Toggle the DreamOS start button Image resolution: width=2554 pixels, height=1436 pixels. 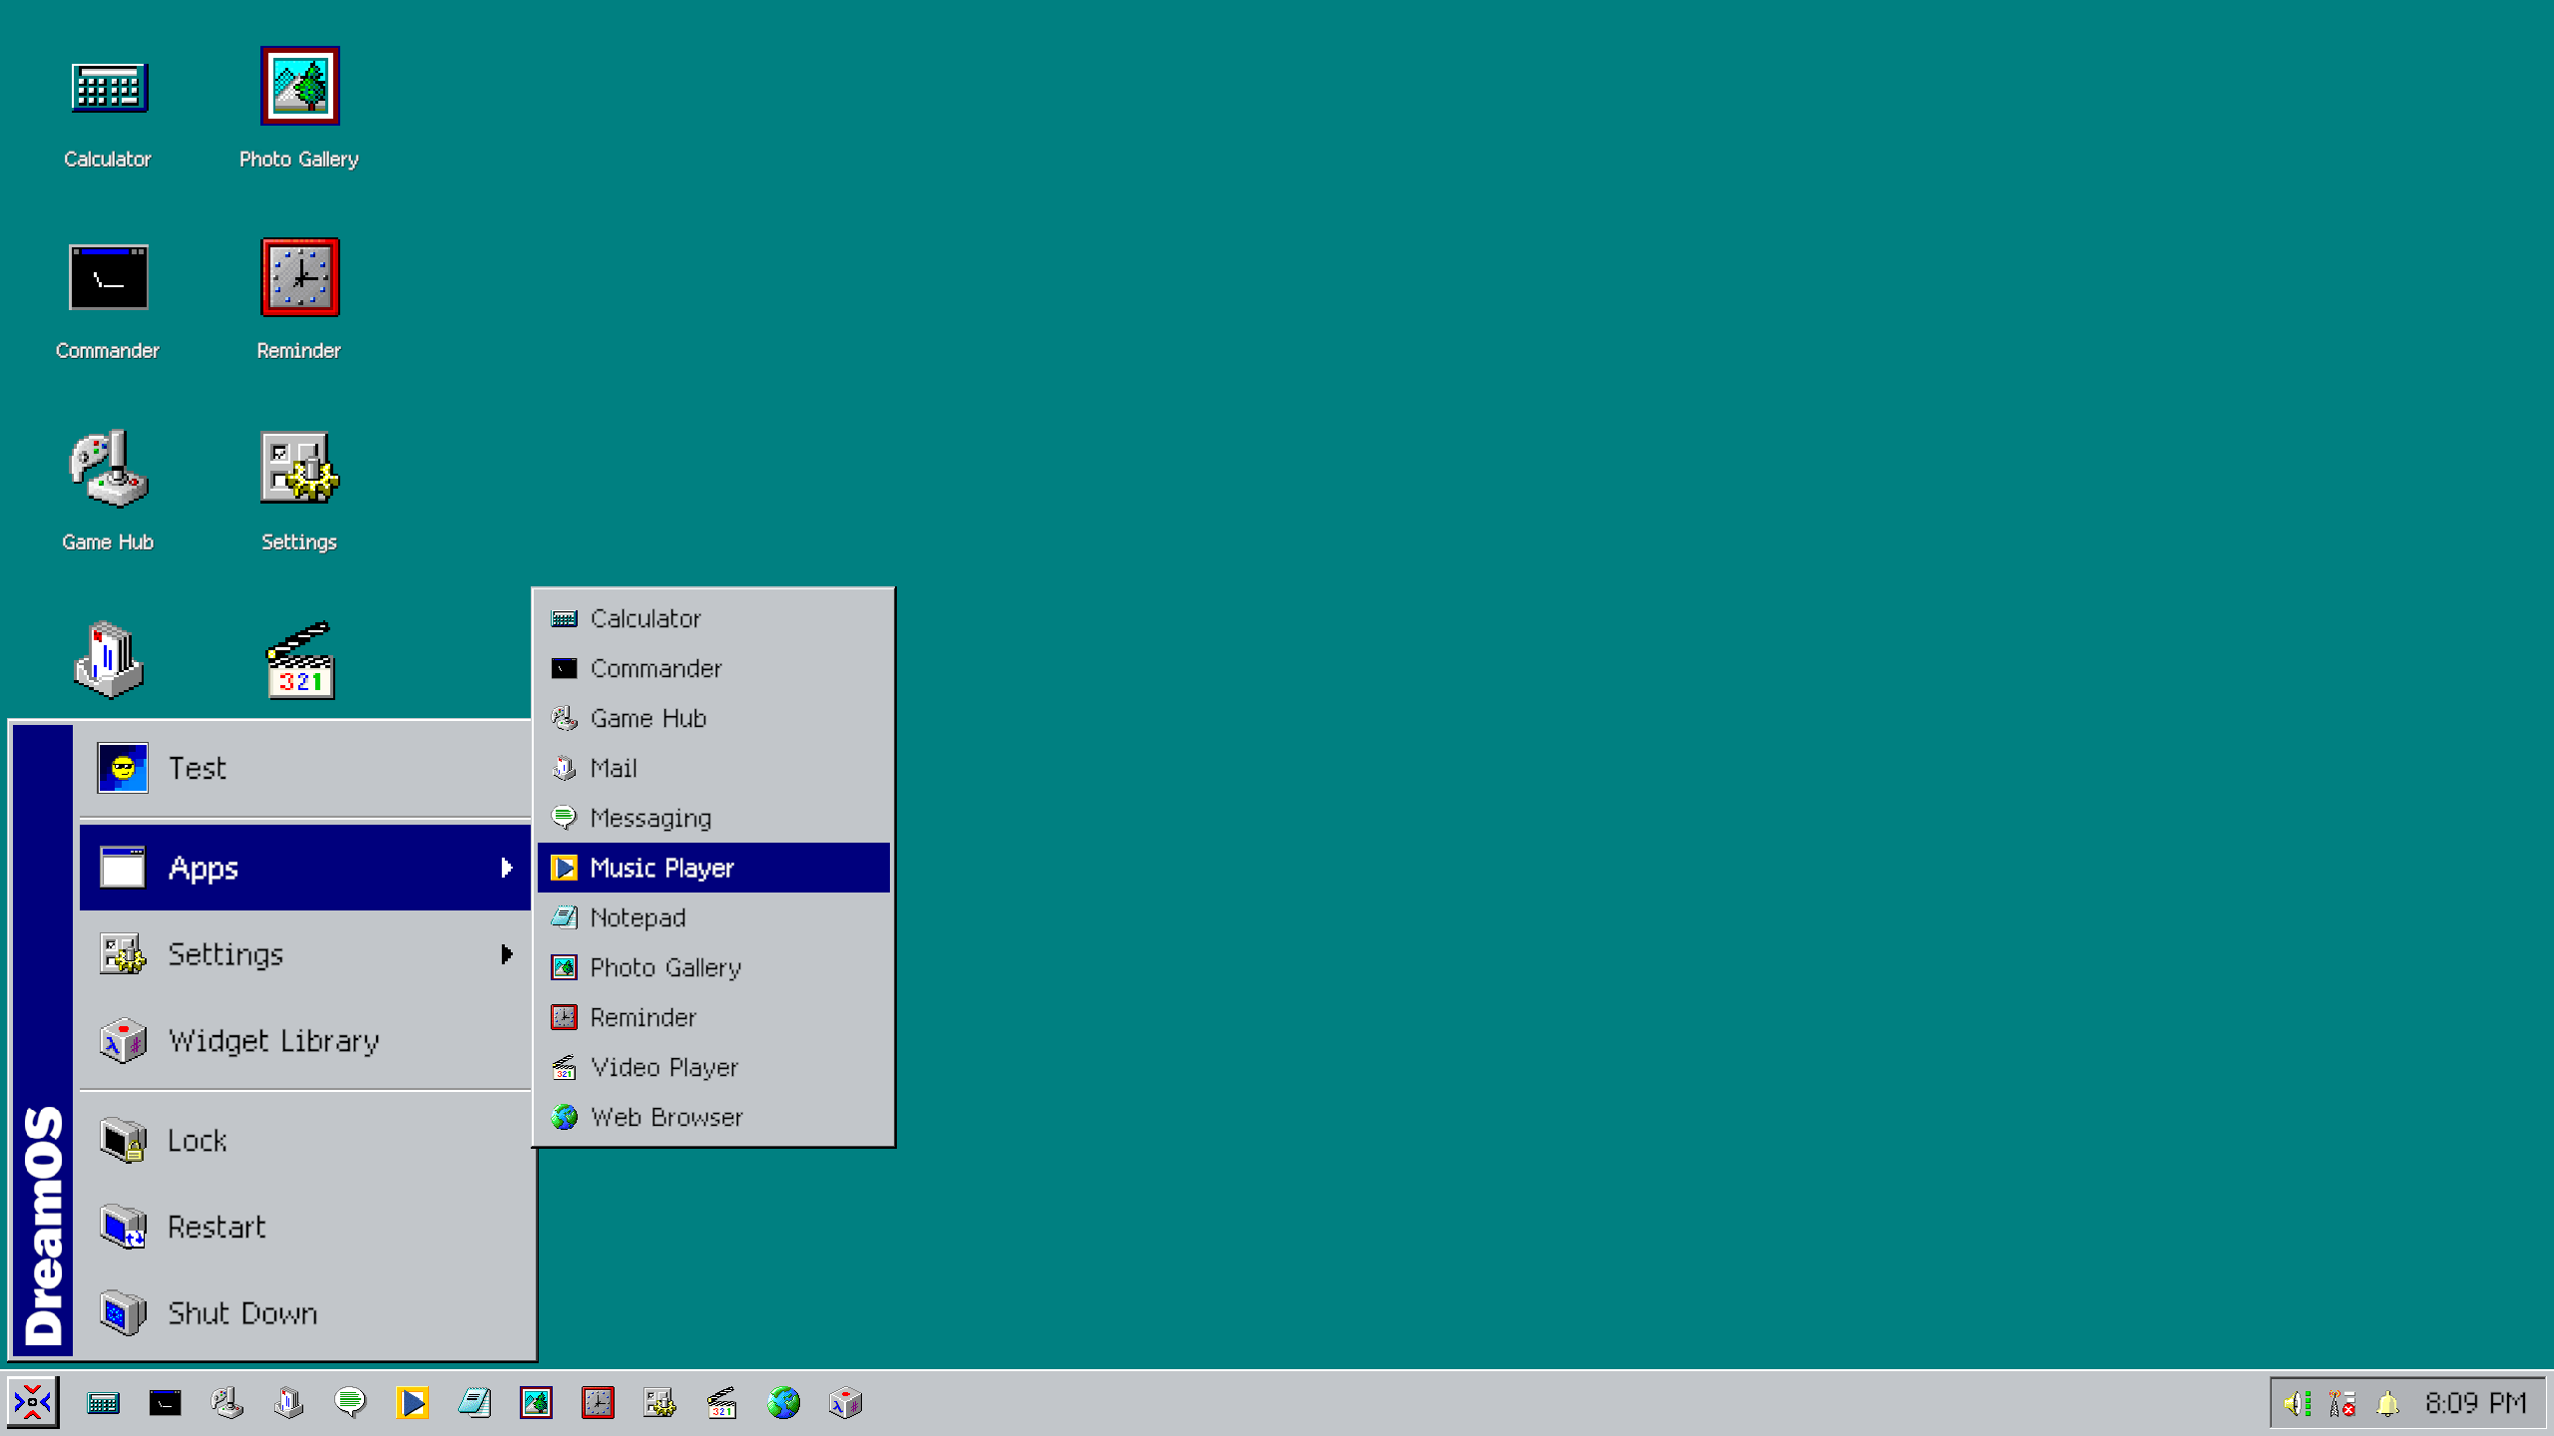pos(33,1403)
